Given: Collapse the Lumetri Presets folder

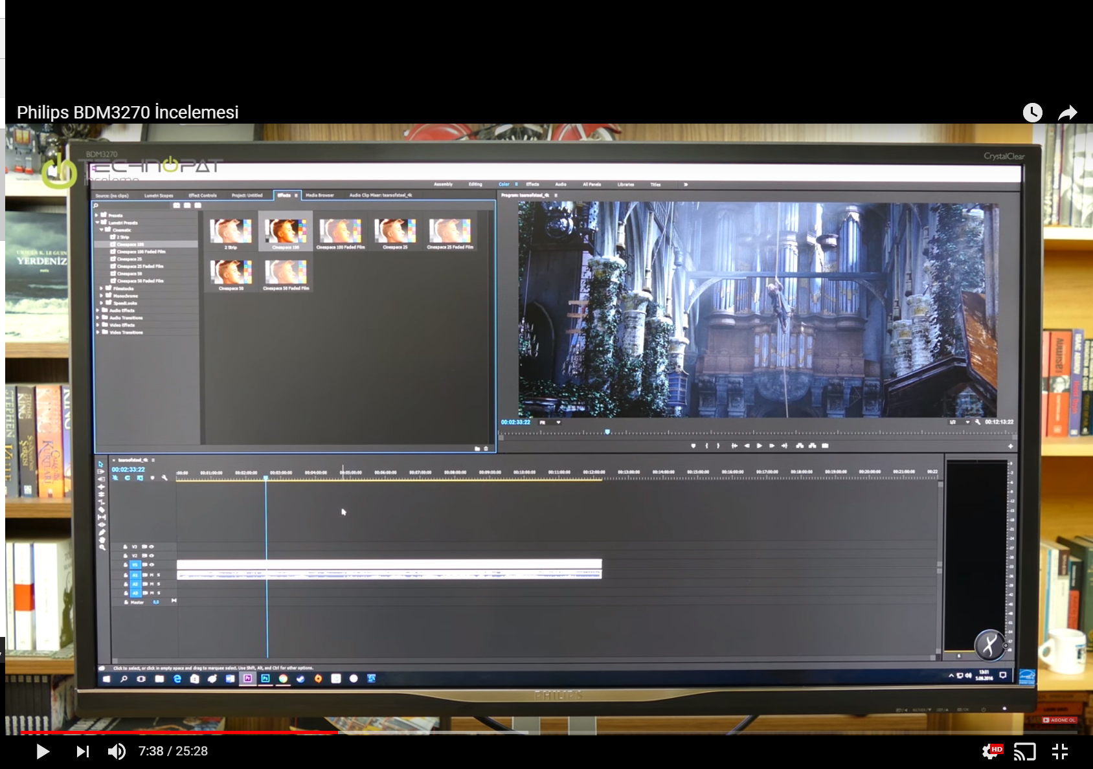Looking at the screenshot, I should 97,223.
